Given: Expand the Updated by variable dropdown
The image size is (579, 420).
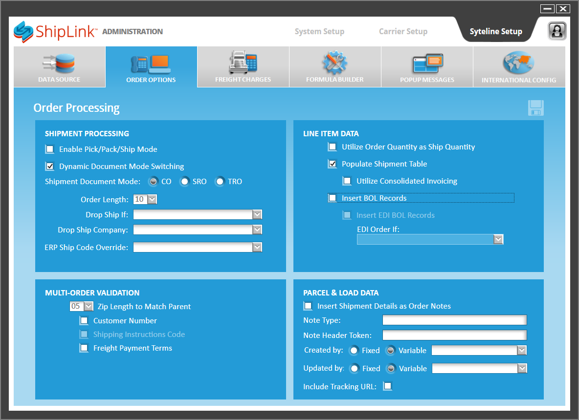Looking at the screenshot, I should pos(522,368).
